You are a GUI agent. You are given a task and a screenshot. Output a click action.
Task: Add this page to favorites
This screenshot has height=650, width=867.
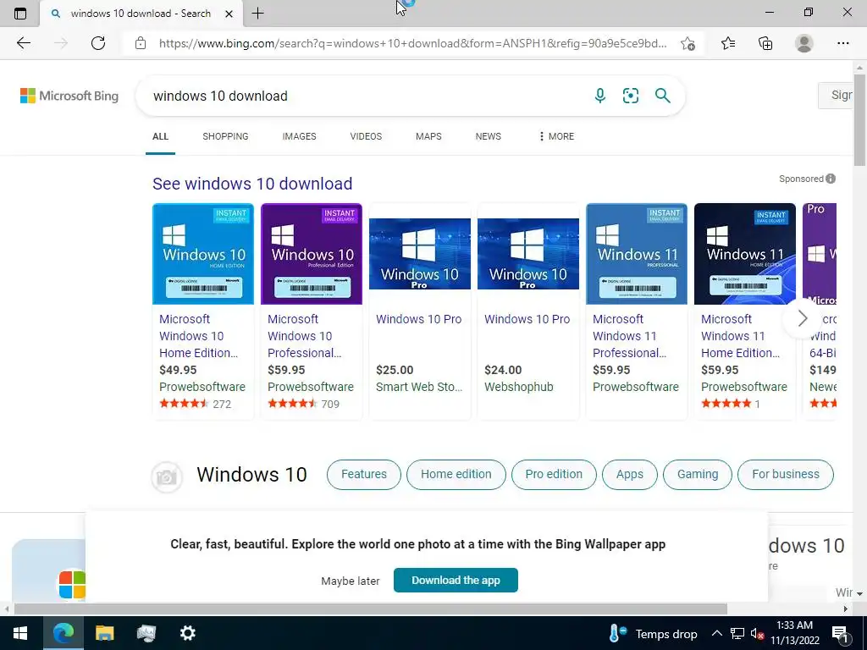pyautogui.click(x=688, y=43)
